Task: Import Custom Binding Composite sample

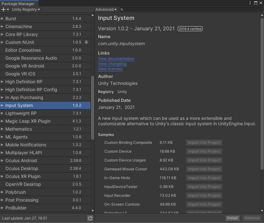Action: [204, 143]
